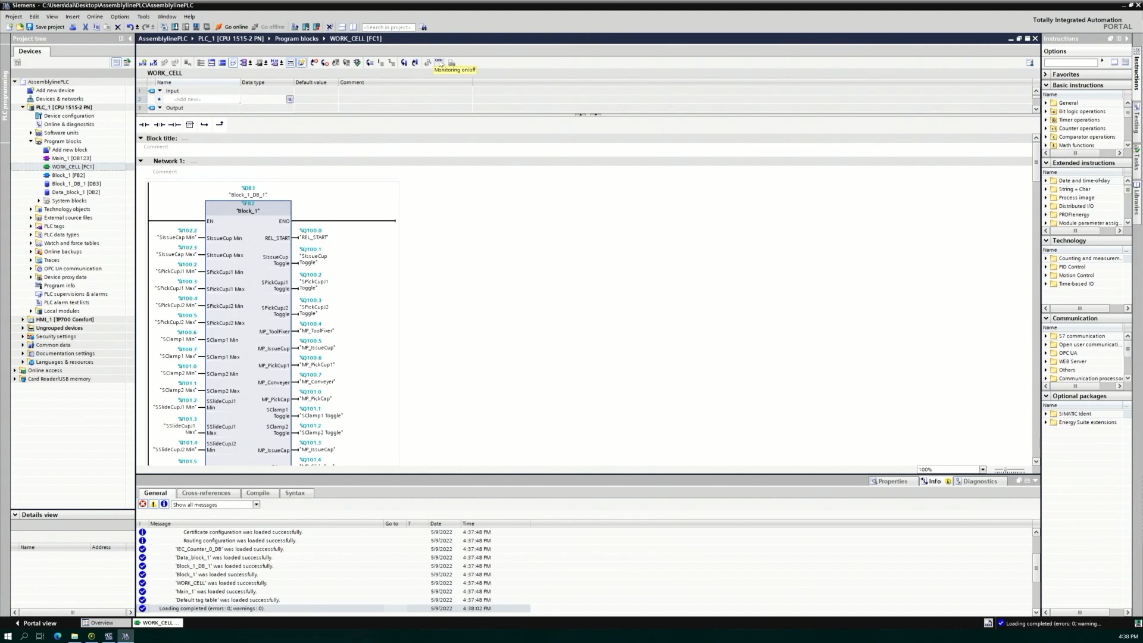The image size is (1143, 643).
Task: Toggle Monitoring on/off in block toolbar
Action: (x=439, y=63)
